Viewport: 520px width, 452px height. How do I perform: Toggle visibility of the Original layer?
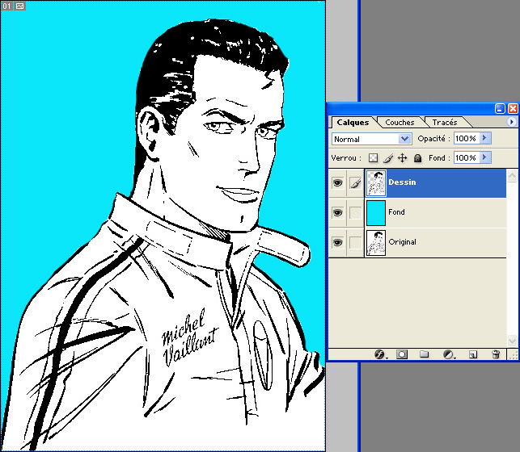coord(337,242)
